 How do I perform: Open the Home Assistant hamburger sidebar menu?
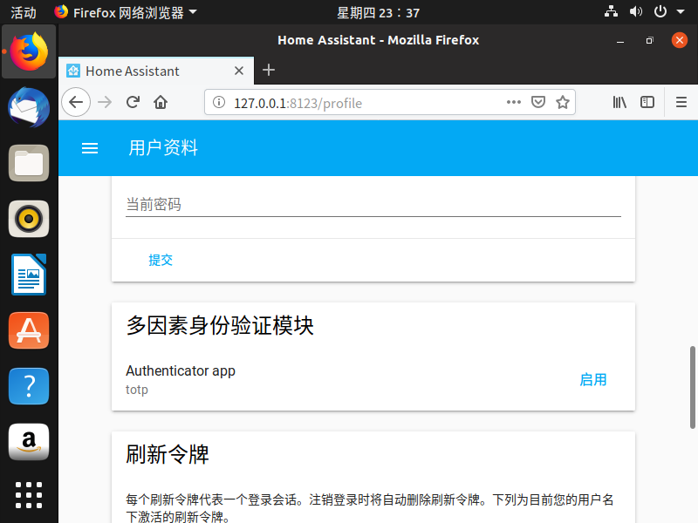pos(90,148)
